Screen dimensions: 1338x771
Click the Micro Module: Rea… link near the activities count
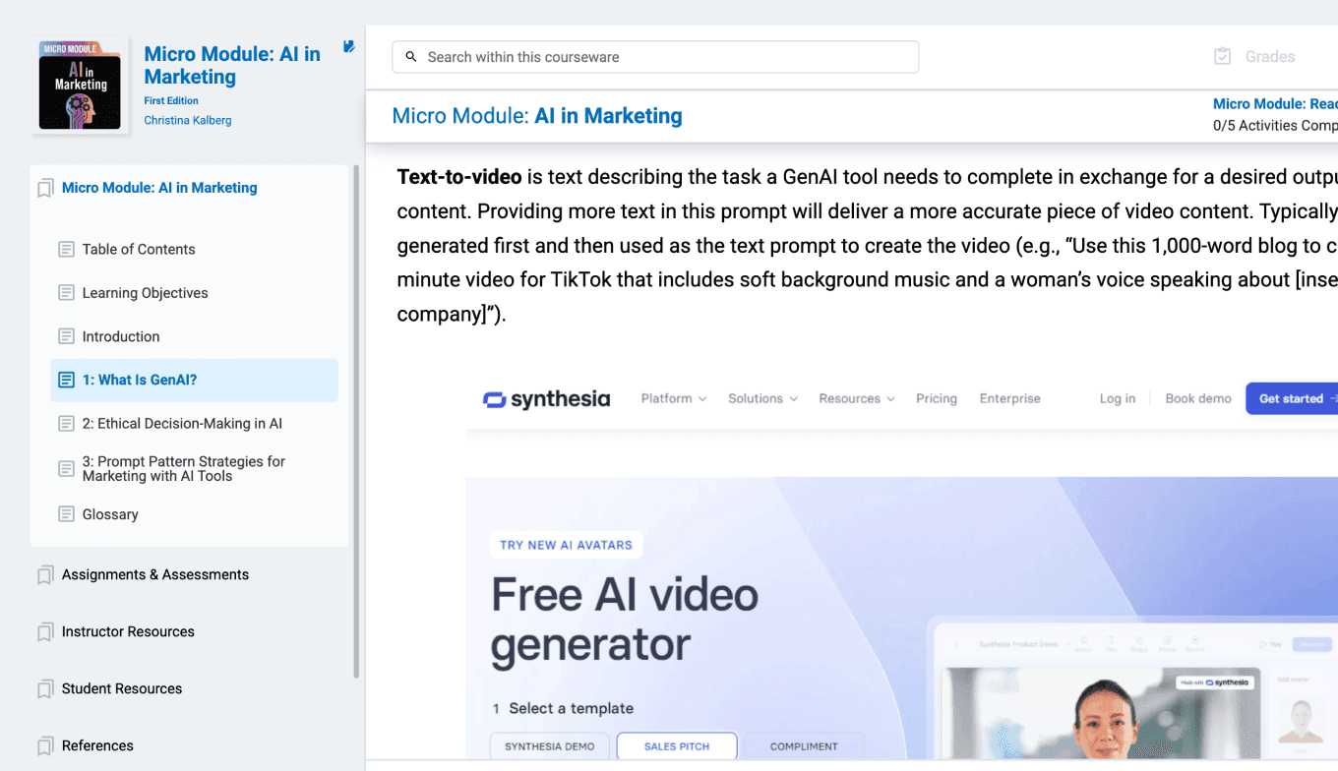click(1275, 103)
